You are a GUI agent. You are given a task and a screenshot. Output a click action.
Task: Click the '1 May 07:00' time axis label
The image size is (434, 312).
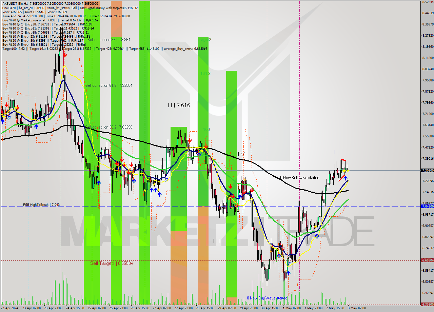pyautogui.click(x=291, y=308)
